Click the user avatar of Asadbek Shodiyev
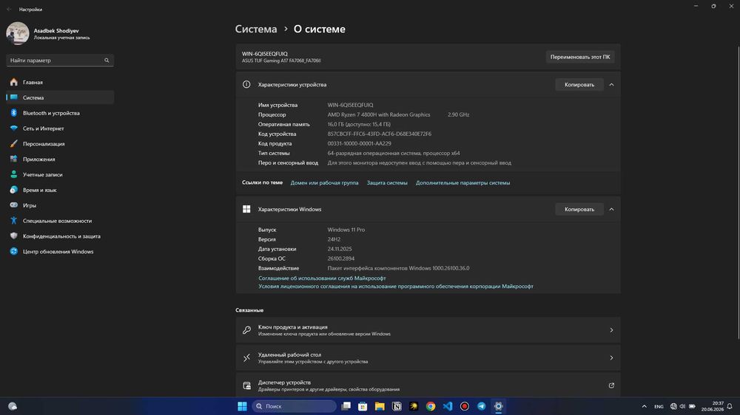The width and height of the screenshot is (740, 415). 18,33
